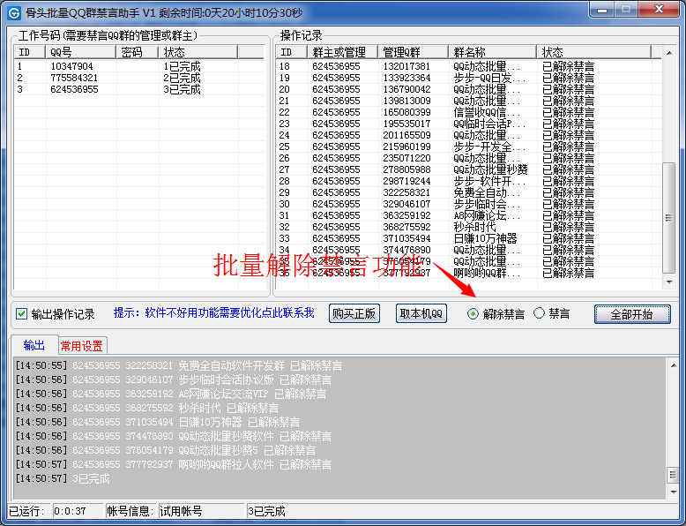Click 状态 column header in 工作号码 list
This screenshot has width=686, height=526.
tap(198, 52)
